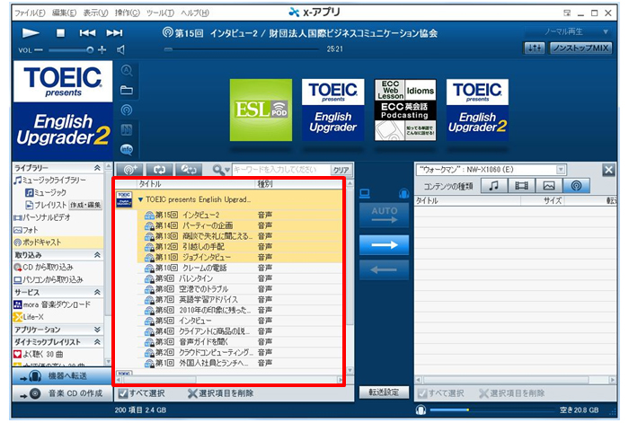Click the mute speaker icon
The image size is (629, 423).
pyautogui.click(x=122, y=49)
